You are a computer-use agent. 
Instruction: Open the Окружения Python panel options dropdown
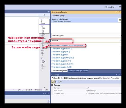pyautogui.click(x=117, y=12)
